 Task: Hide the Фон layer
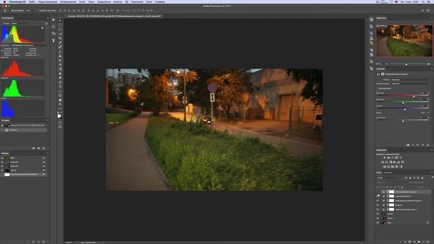coord(378,223)
